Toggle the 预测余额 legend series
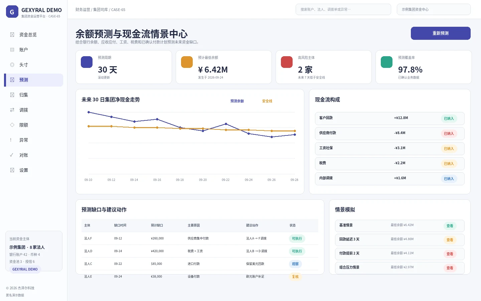The width and height of the screenshot is (481, 301). [237, 101]
